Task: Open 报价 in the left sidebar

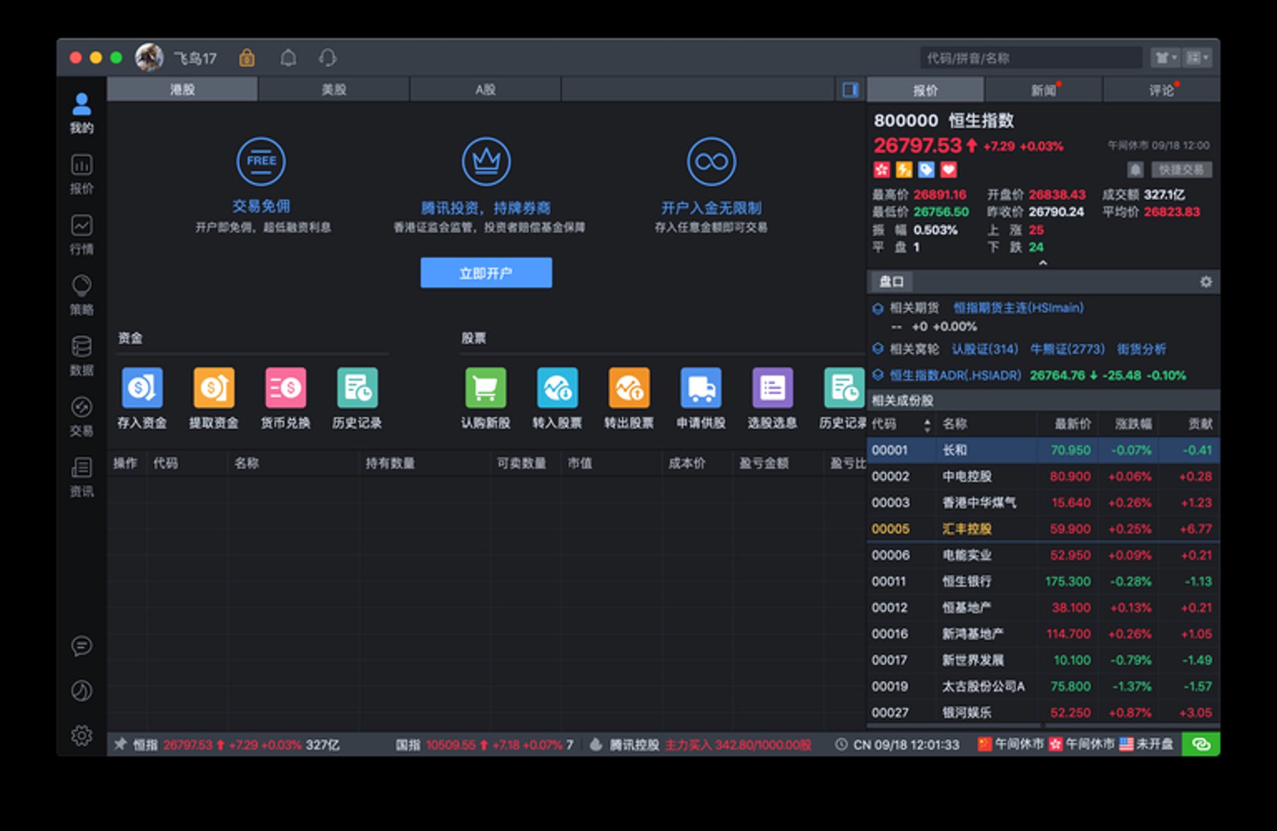Action: point(82,174)
